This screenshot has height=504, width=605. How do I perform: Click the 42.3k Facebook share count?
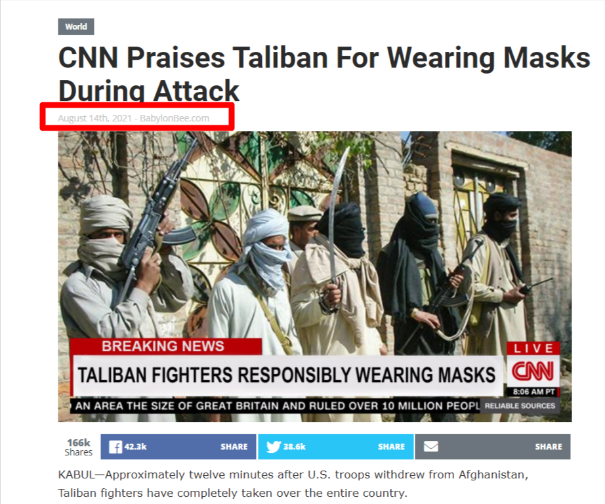click(135, 446)
